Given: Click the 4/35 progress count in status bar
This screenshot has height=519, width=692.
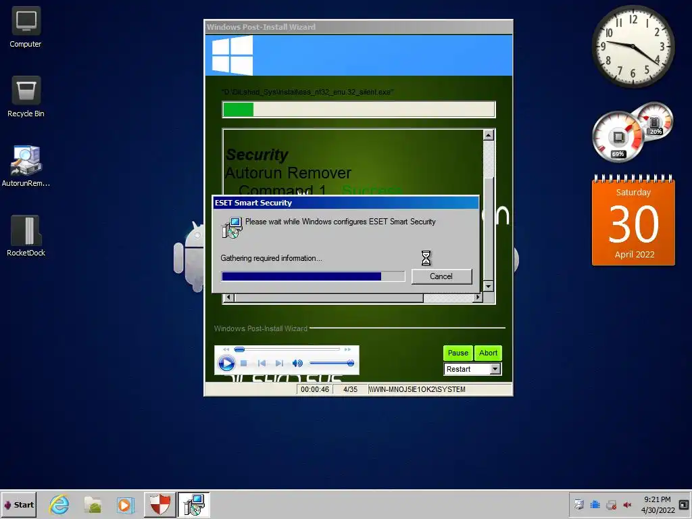Looking at the screenshot, I should pos(351,389).
